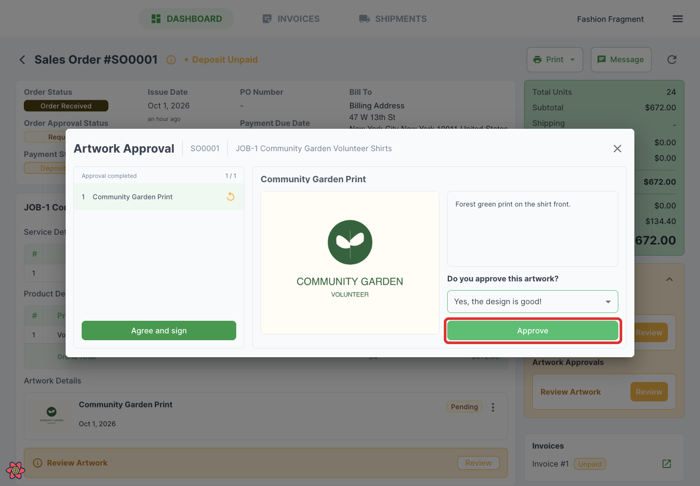Viewport: 700px width, 486px height.
Task: Go back using the left chevron arrow
Action: 22,60
